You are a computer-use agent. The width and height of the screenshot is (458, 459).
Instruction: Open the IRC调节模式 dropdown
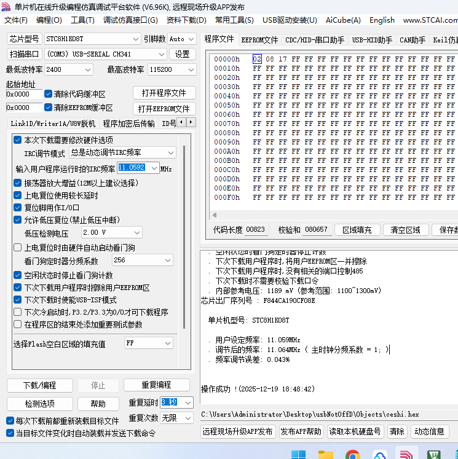point(122,152)
